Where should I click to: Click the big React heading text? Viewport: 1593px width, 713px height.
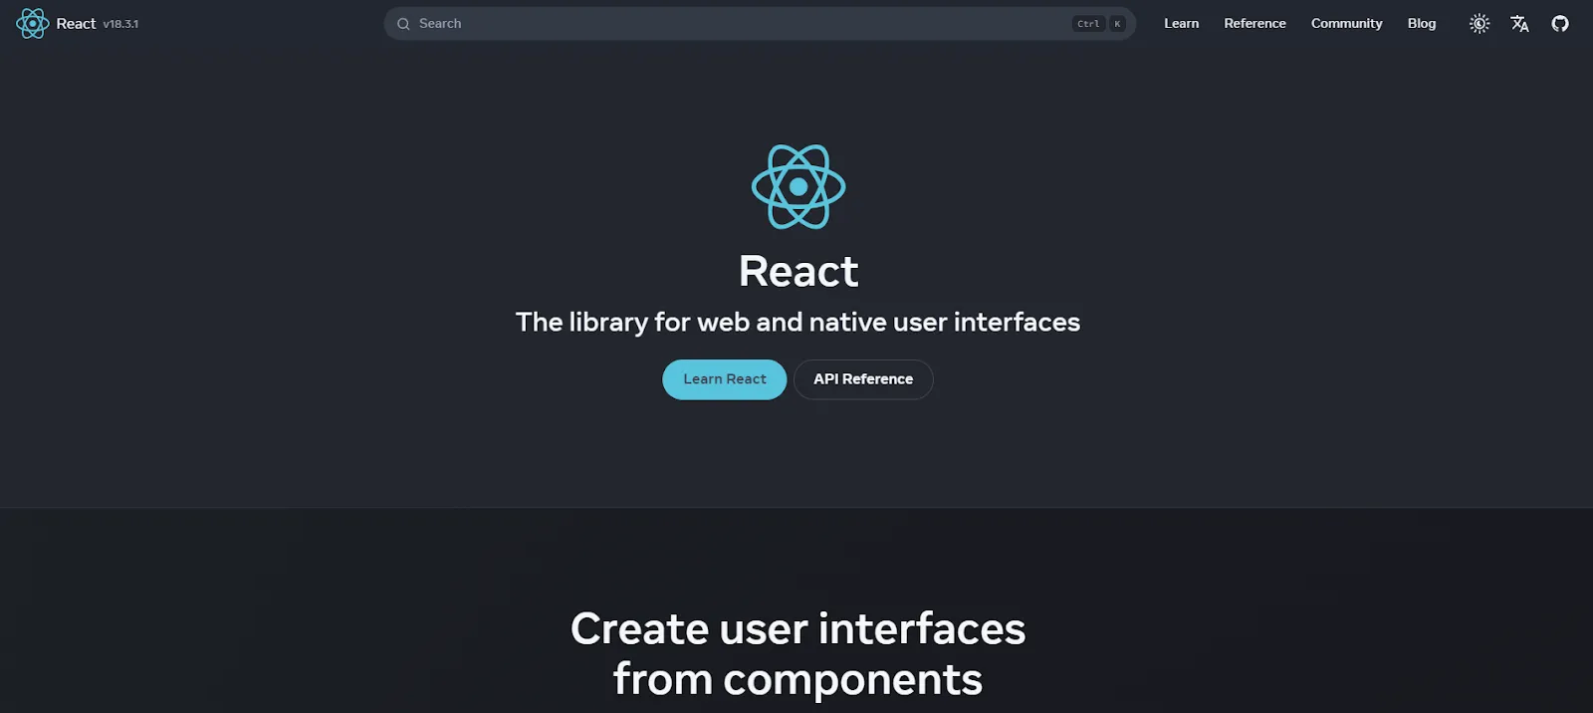[x=798, y=271]
